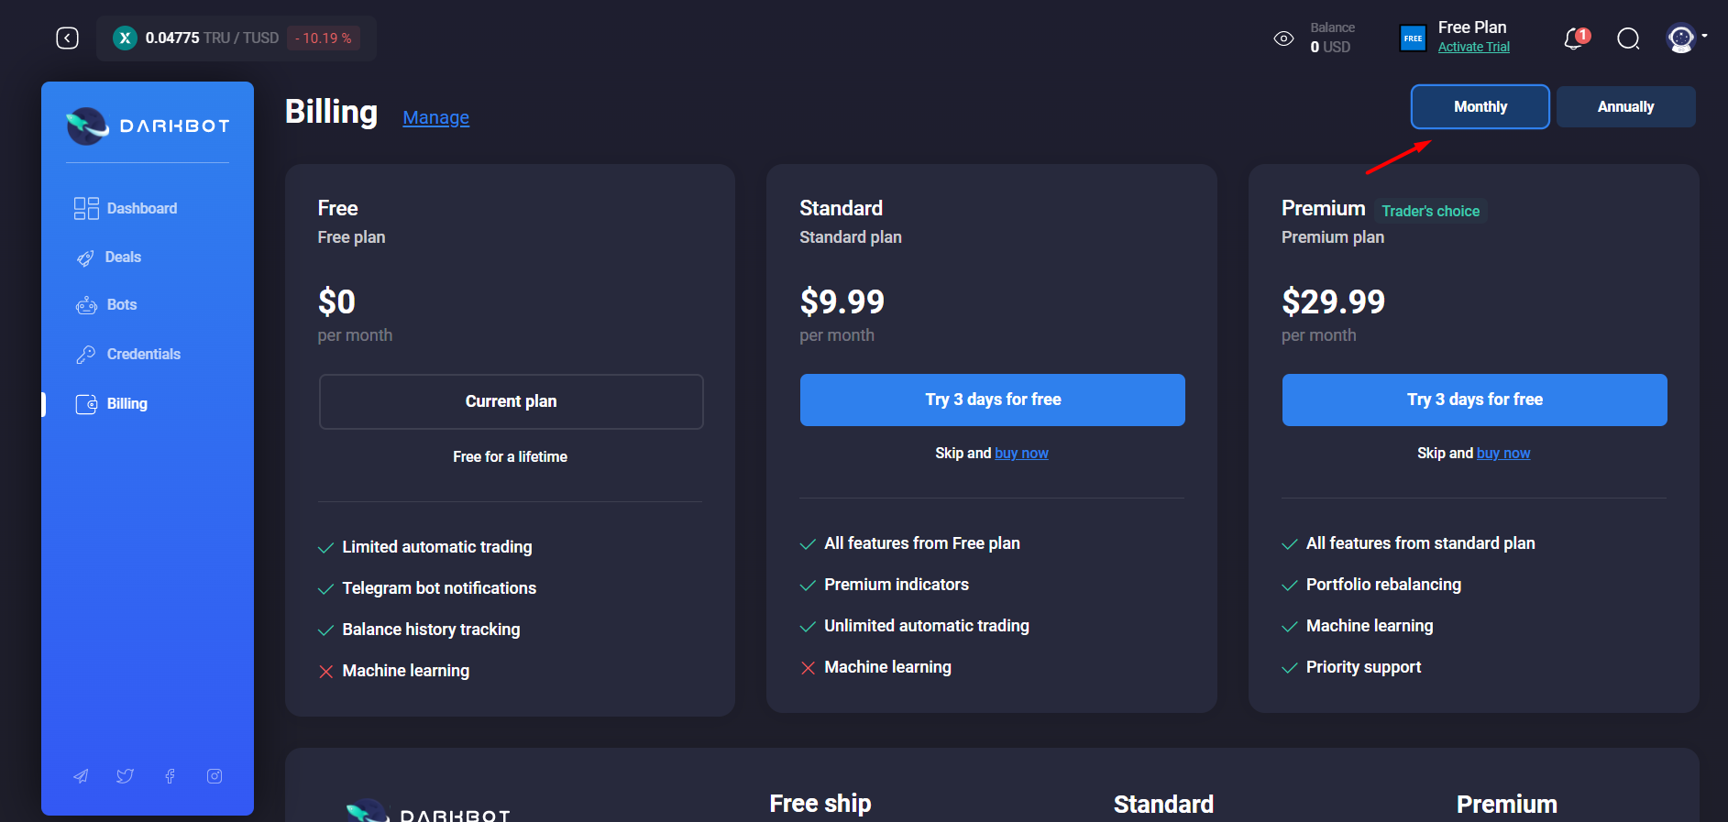
Task: Click the Trader's choice badge
Action: pyautogui.click(x=1431, y=211)
